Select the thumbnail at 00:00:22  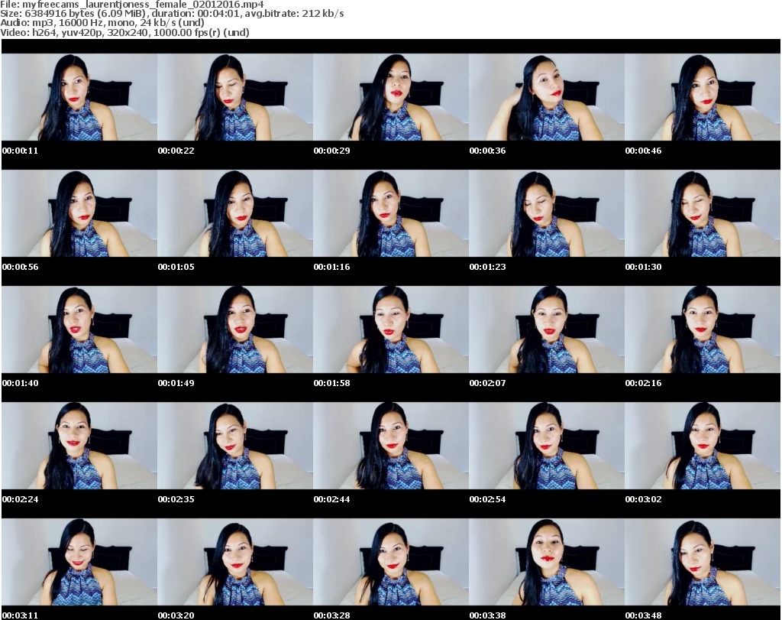coord(235,97)
